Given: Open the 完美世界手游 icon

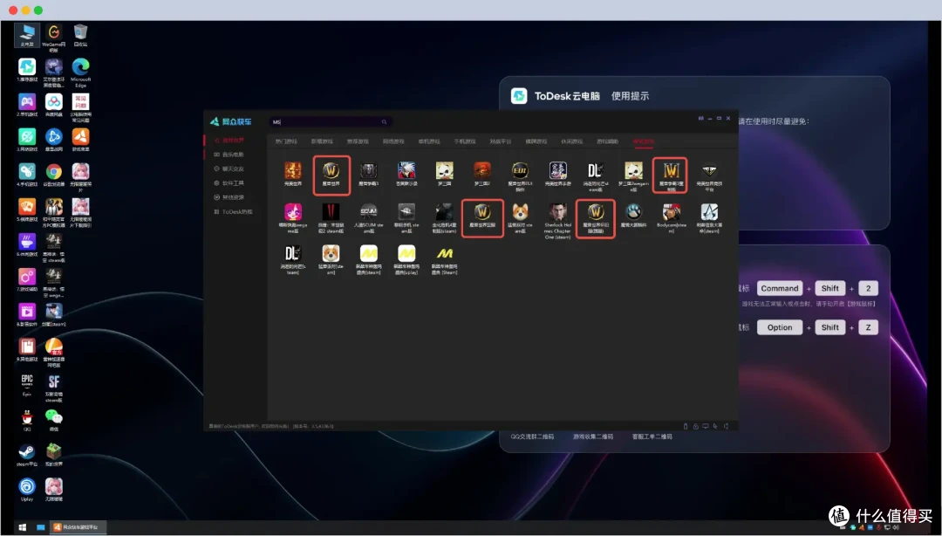Looking at the screenshot, I should [x=557, y=171].
